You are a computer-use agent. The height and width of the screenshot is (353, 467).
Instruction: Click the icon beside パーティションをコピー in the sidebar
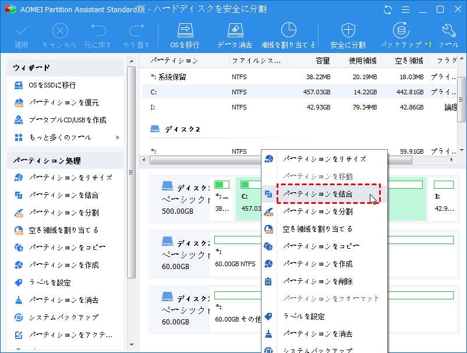tap(19, 248)
